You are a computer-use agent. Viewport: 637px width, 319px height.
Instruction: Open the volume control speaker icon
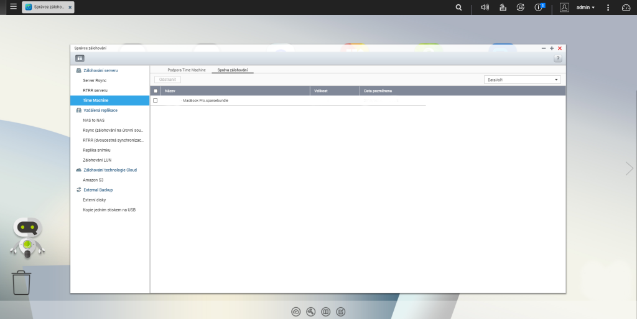click(485, 7)
